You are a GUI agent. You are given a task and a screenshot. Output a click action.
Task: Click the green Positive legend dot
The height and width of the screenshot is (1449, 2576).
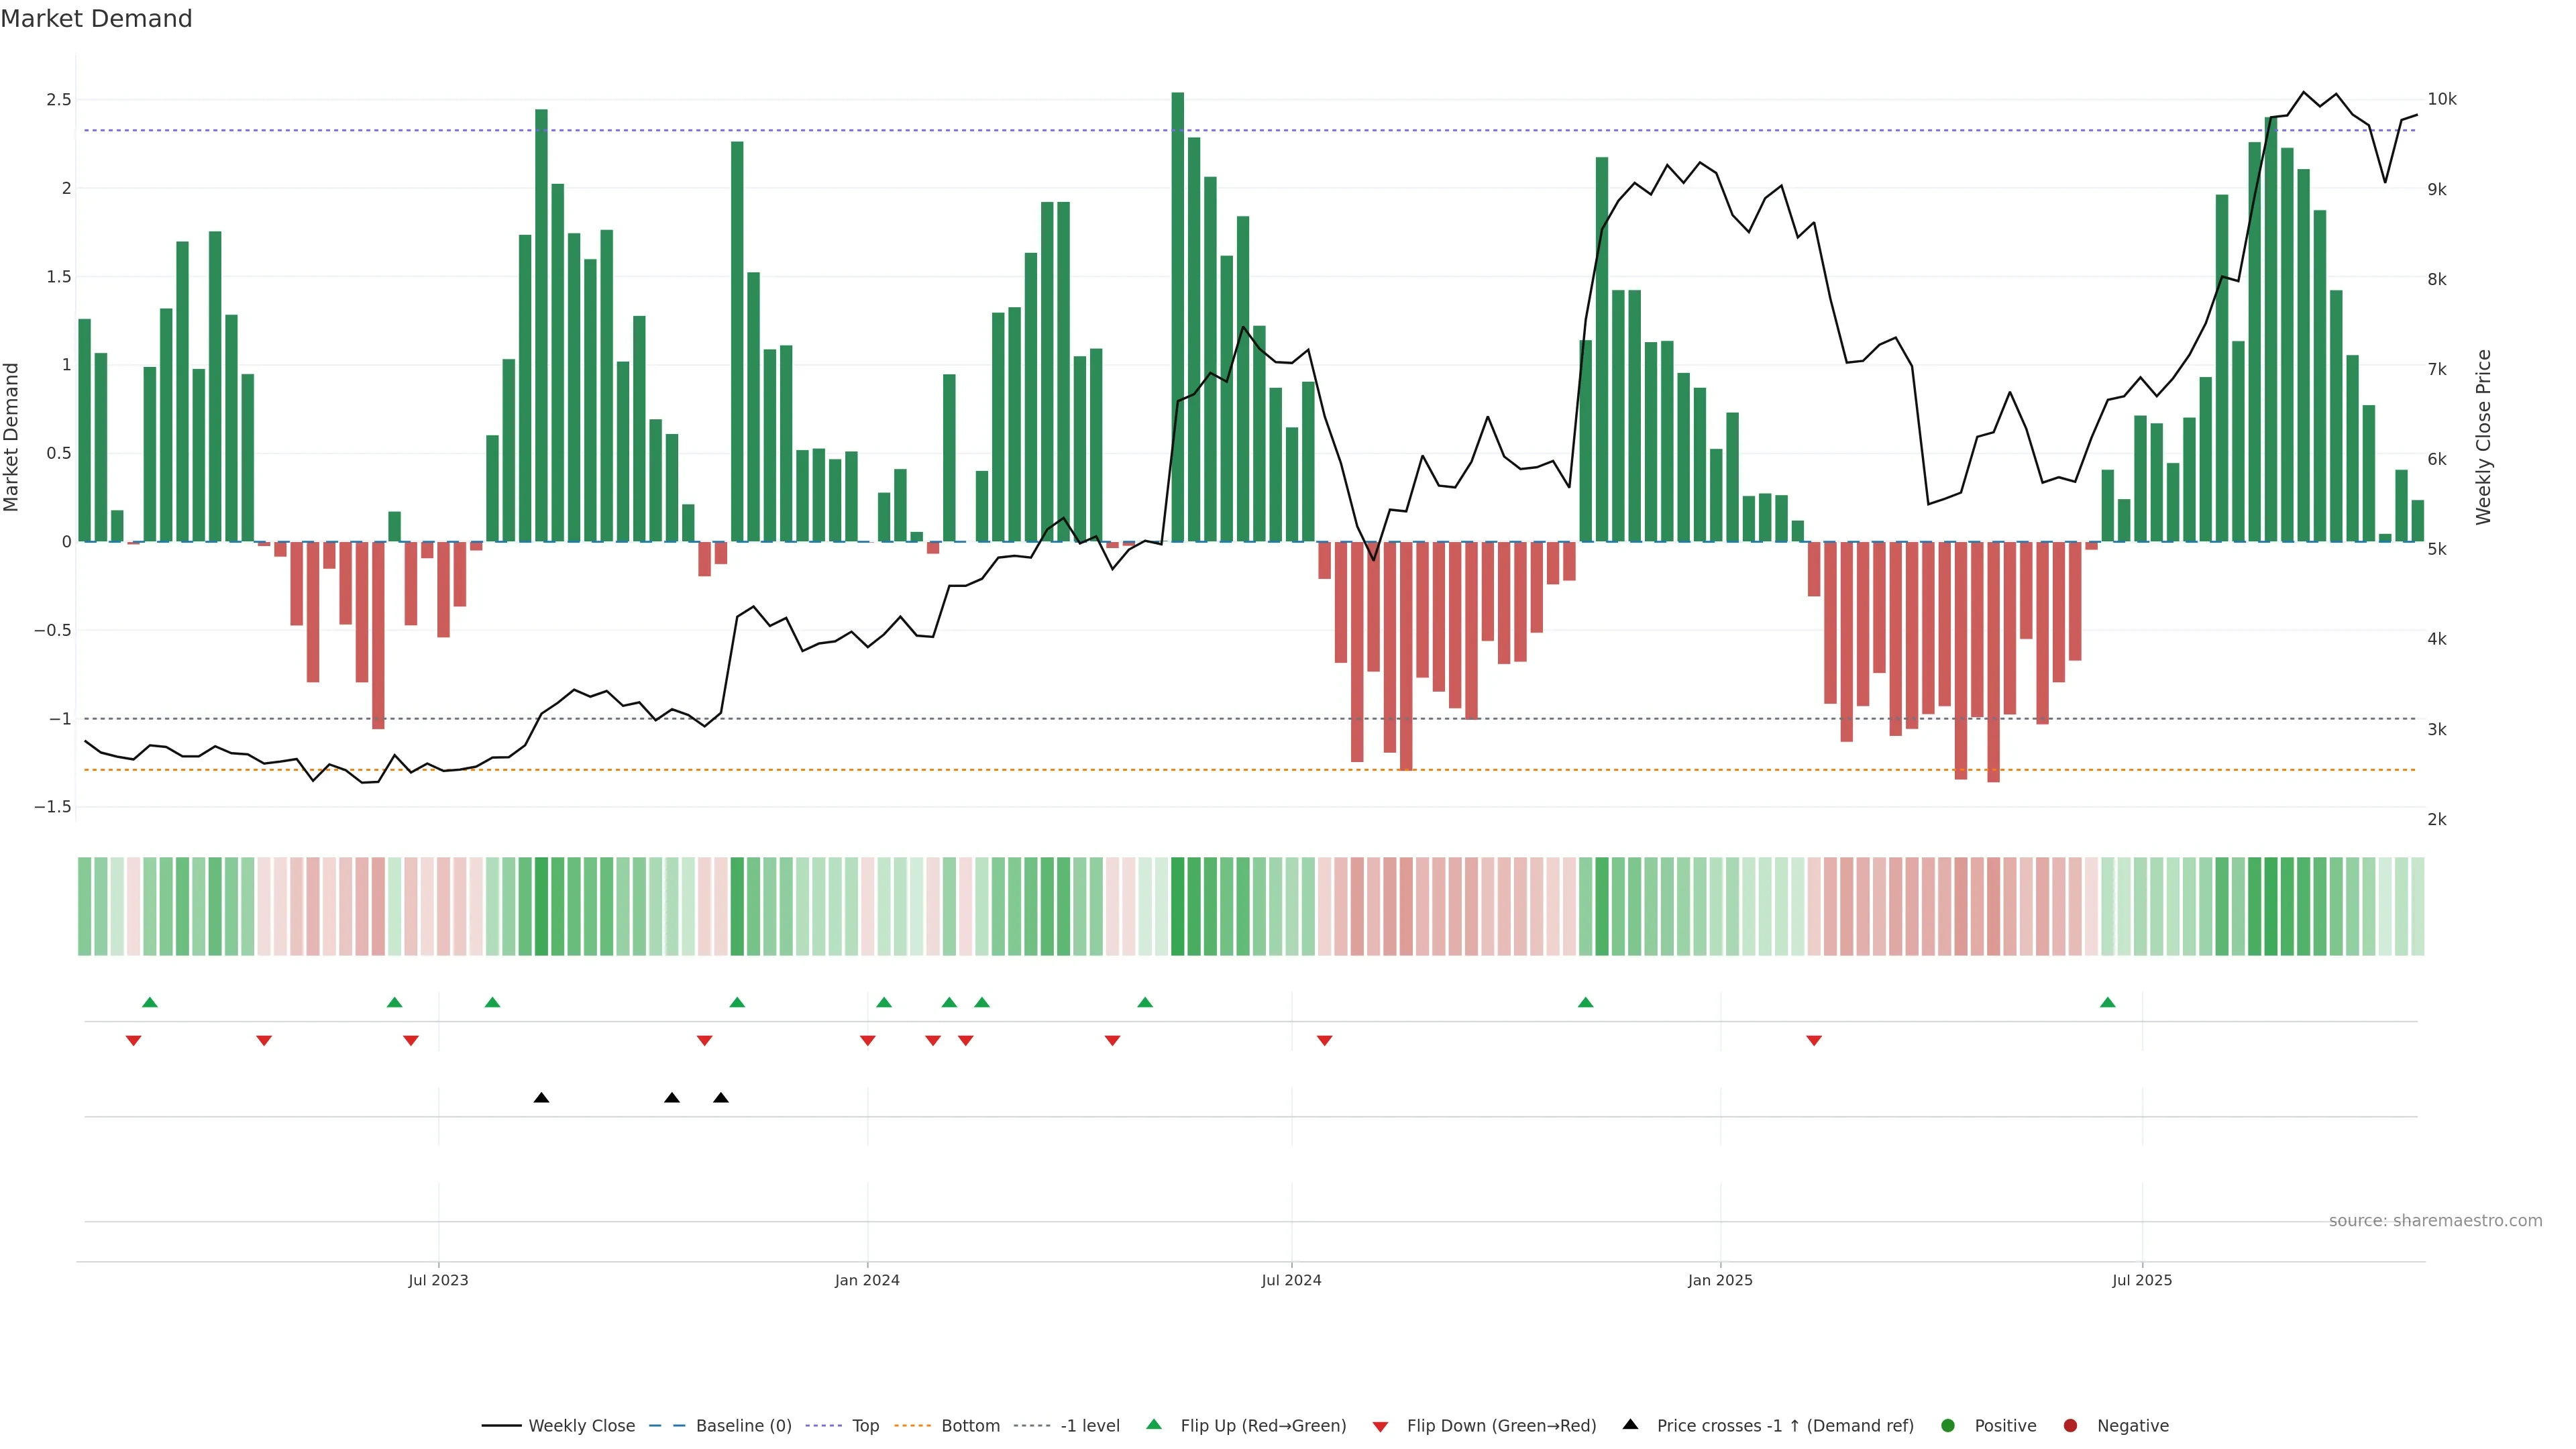click(1947, 1426)
